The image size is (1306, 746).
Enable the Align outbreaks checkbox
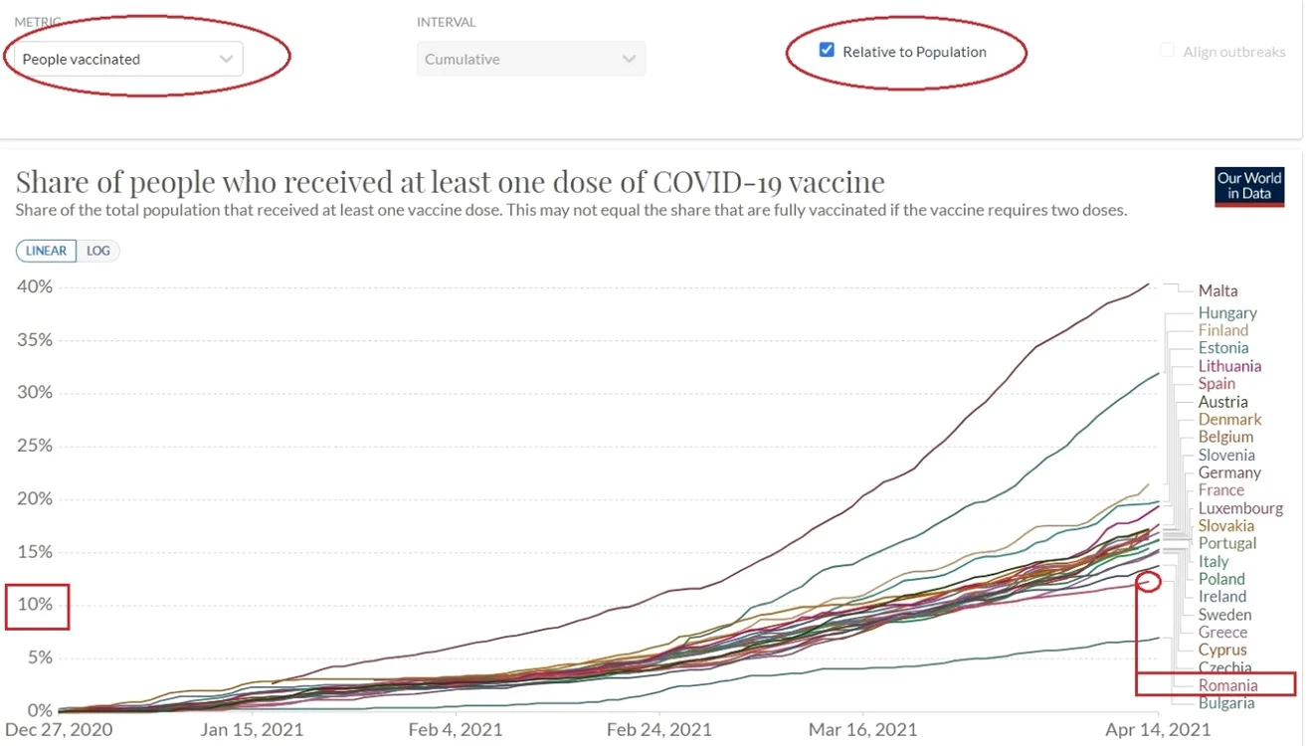pyautogui.click(x=1168, y=50)
